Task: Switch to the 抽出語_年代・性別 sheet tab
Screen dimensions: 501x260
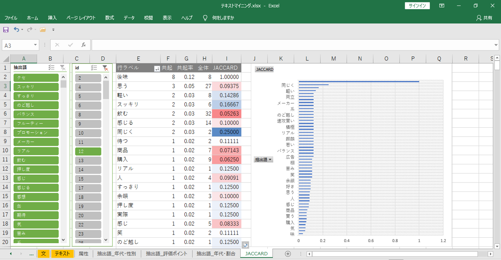Action: [117, 254]
